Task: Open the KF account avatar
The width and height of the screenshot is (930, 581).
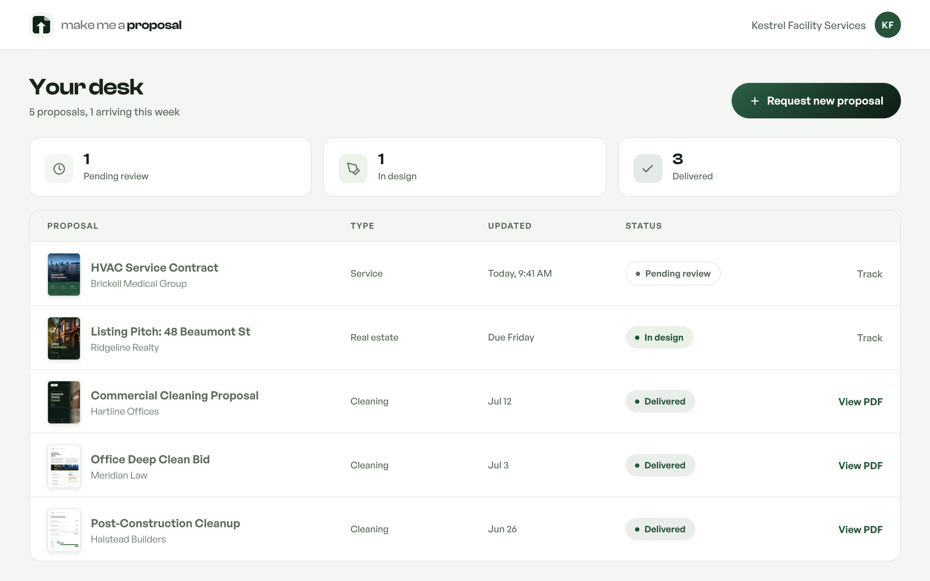Action: tap(887, 25)
